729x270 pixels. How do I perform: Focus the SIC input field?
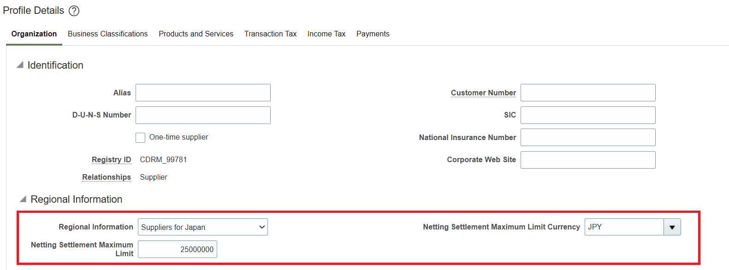588,115
